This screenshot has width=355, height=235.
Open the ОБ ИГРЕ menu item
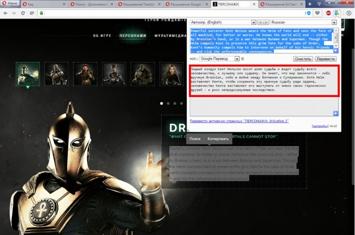click(x=102, y=36)
